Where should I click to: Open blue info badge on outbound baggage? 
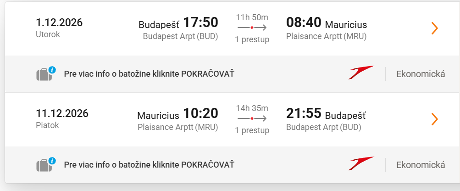52,70
